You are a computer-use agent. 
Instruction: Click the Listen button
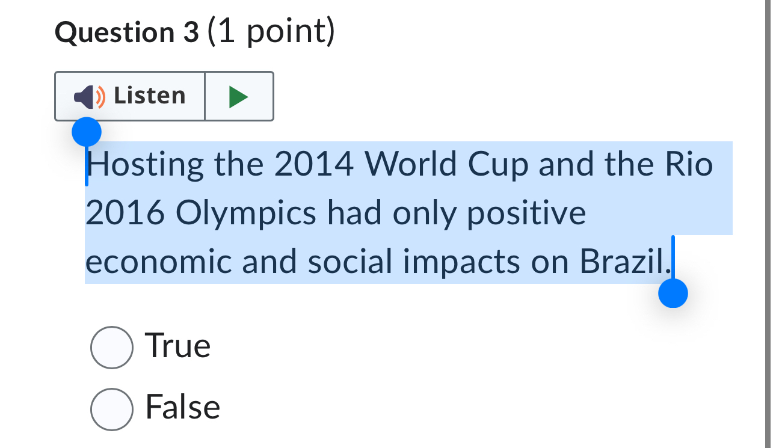(x=129, y=96)
